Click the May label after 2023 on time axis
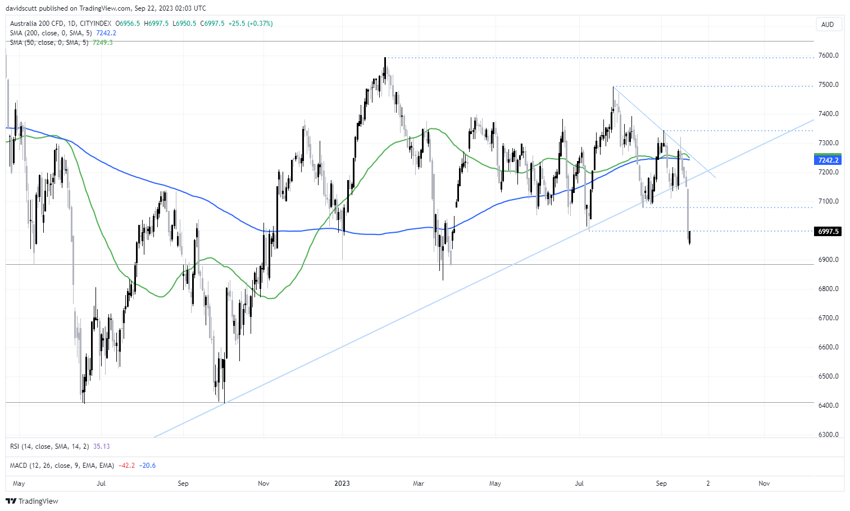 [495, 484]
